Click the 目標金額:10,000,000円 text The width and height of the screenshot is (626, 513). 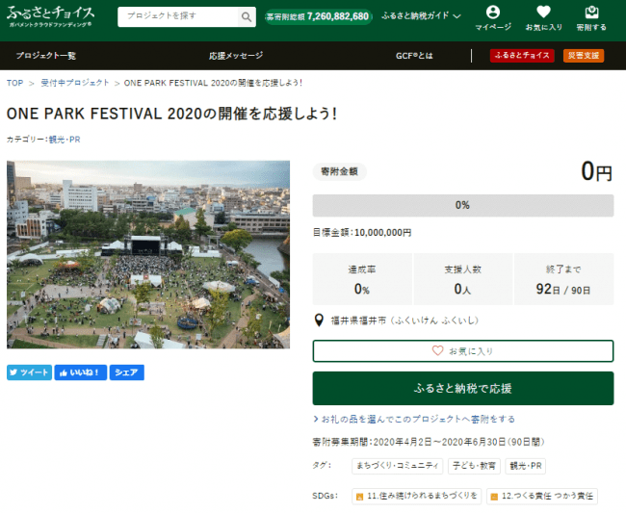[362, 233]
